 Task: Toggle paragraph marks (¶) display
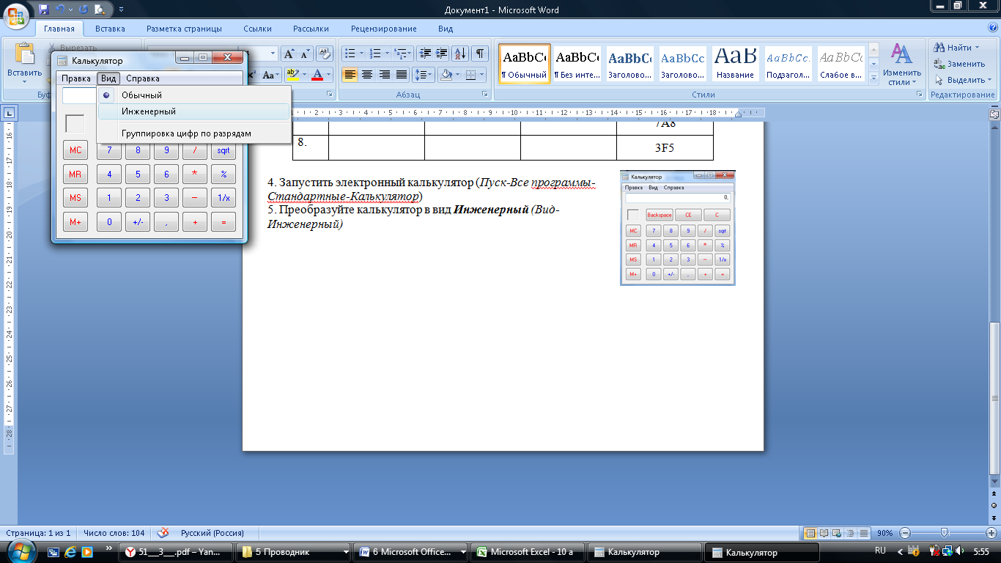(x=480, y=54)
